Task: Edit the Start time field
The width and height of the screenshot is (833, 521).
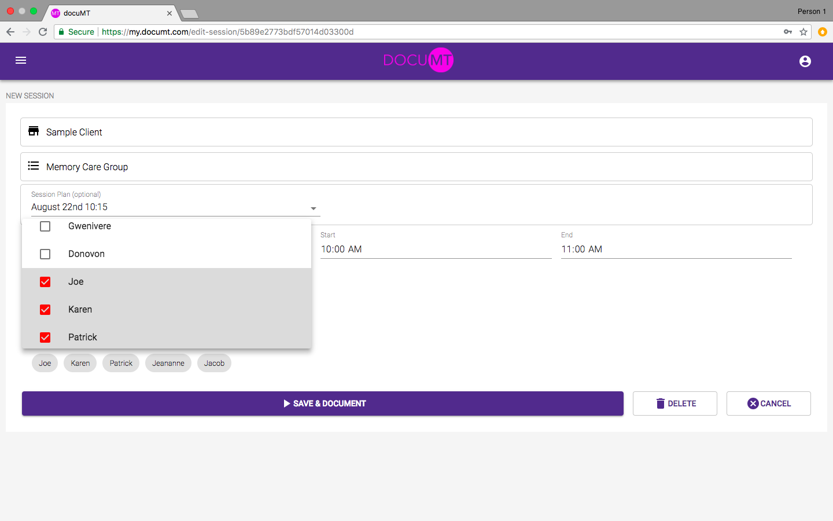Action: tap(435, 250)
